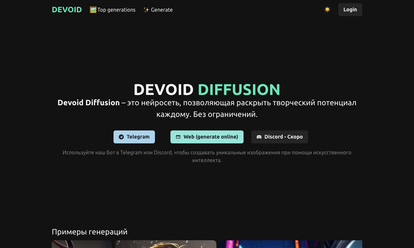Image resolution: width=414 pixels, height=248 pixels.
Task: Open the neon city example thumbnail
Action: (x=270, y=244)
